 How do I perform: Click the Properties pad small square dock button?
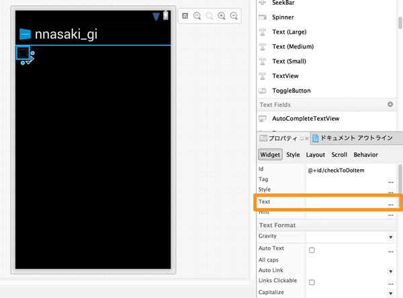(302, 138)
